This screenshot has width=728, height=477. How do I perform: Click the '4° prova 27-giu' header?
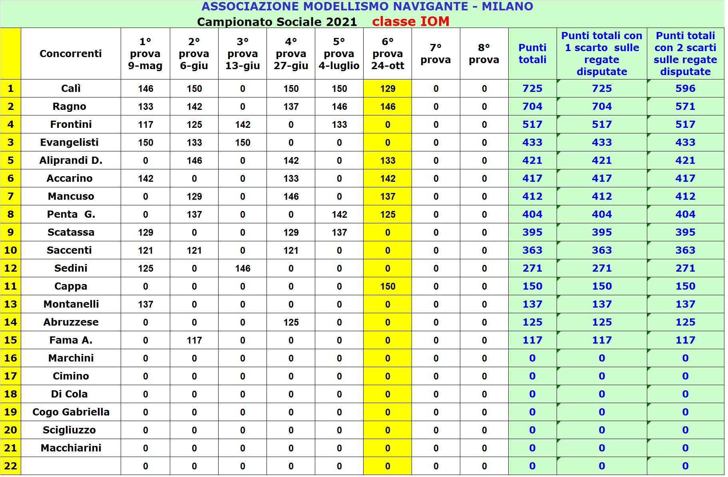[x=291, y=54]
